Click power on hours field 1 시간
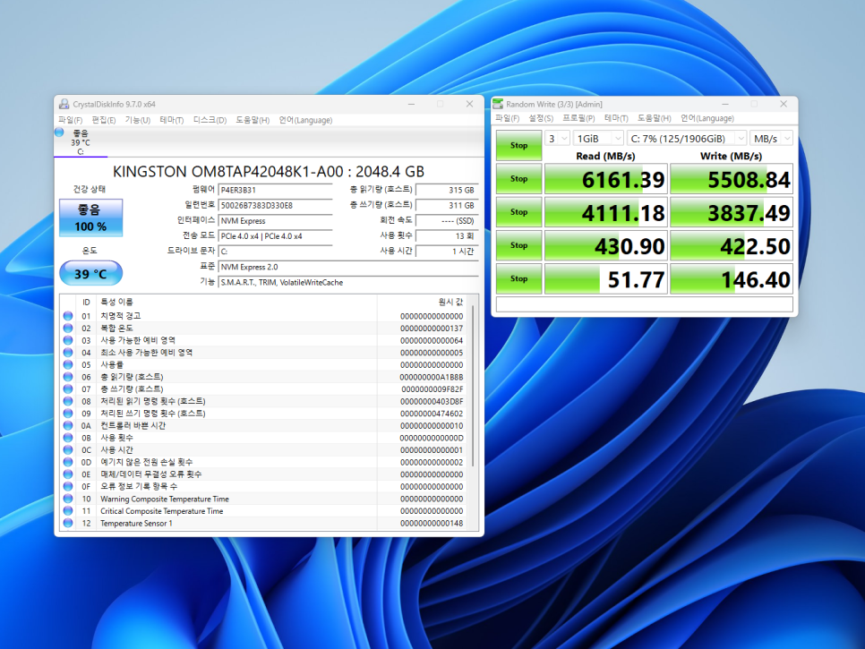Screen dimensions: 865x649 pyautogui.click(x=447, y=252)
